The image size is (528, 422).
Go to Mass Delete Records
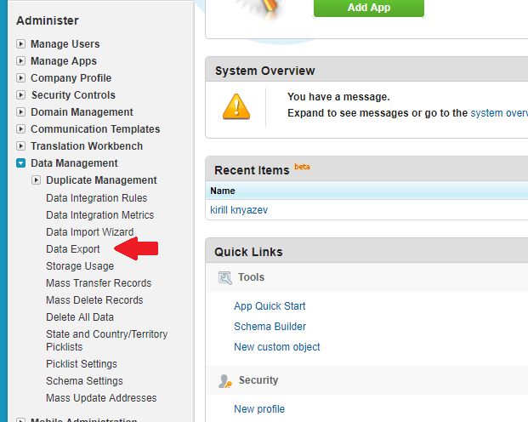94,300
